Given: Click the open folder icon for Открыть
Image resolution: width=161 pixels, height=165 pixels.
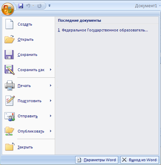Looking at the screenshot, I should 9,39.
